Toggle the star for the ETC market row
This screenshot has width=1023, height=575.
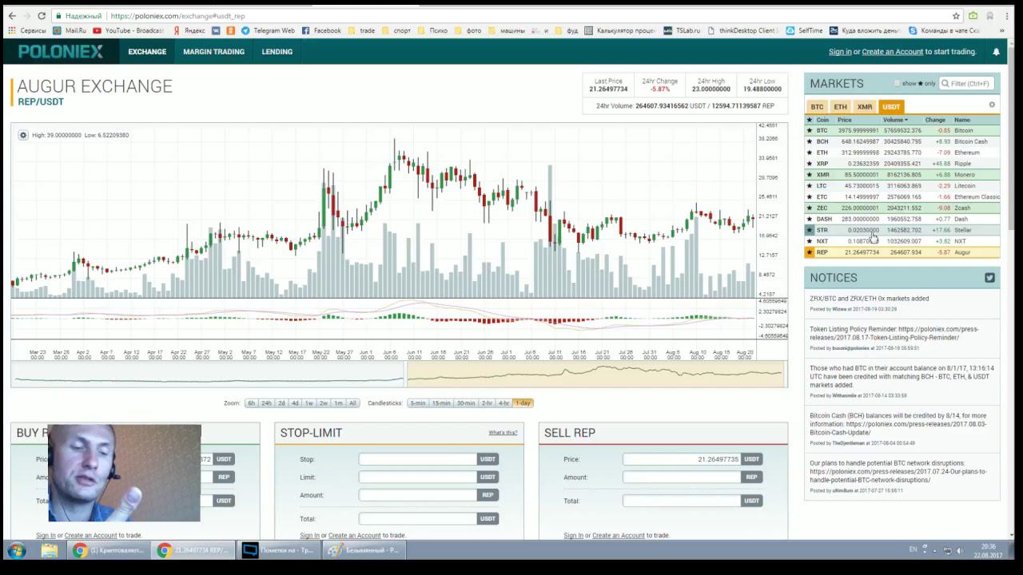(x=810, y=196)
